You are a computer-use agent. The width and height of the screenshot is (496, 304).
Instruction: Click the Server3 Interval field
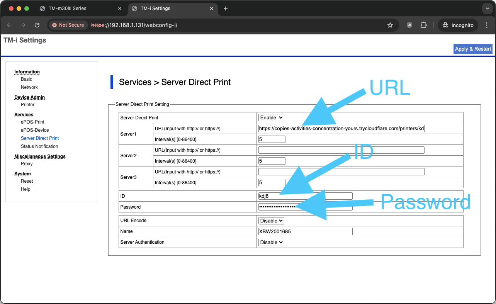click(x=272, y=183)
